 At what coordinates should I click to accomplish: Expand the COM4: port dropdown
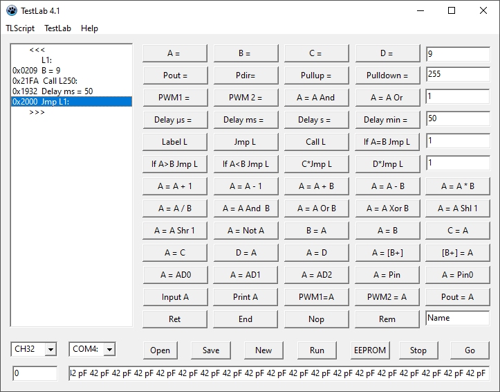pos(109,350)
